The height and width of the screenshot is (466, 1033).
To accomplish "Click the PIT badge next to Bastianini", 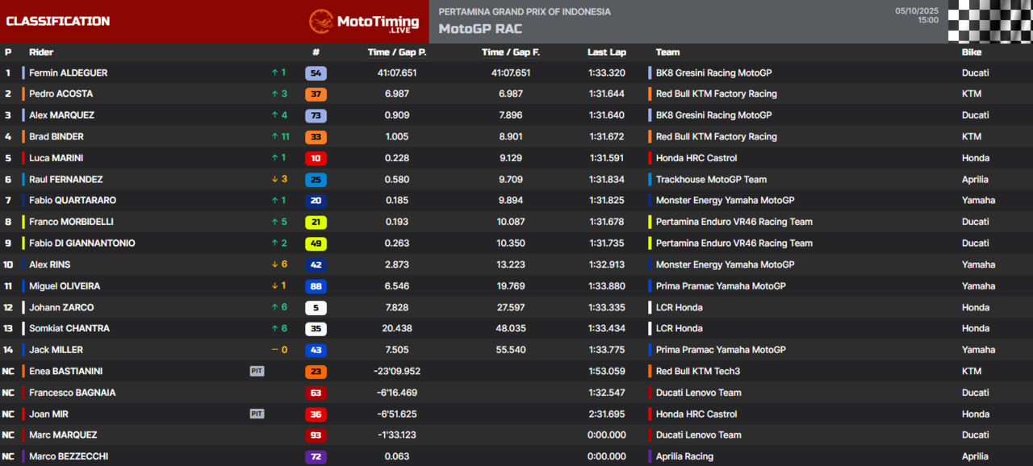I will 257,372.
